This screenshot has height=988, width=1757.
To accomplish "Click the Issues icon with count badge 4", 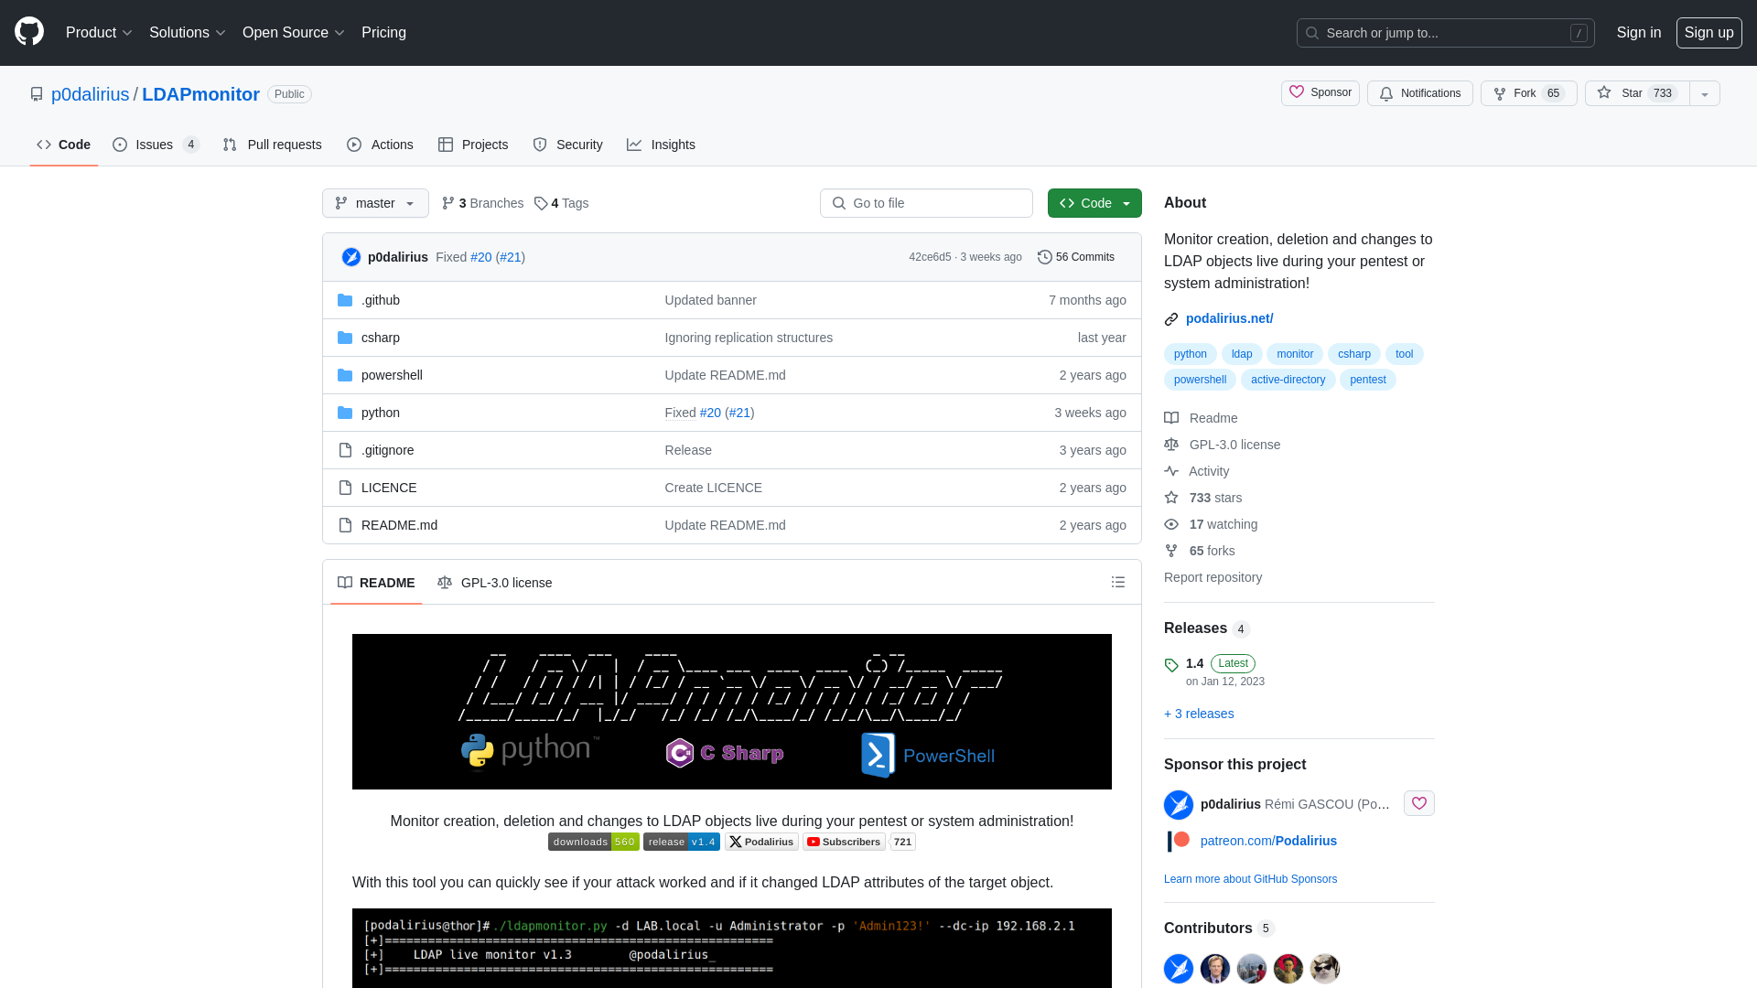I will [155, 144].
